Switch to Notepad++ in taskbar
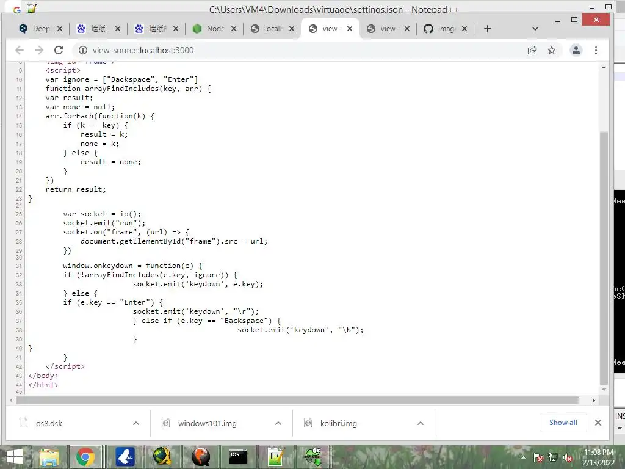Viewport: 625px width, 469px height. tap(275, 457)
